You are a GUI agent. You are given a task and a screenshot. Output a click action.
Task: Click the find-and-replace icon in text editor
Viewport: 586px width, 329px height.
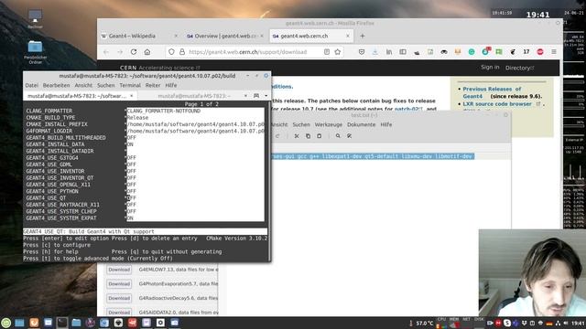click(x=349, y=136)
